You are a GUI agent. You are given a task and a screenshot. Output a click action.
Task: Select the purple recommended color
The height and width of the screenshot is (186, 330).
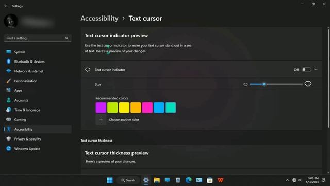coord(101,107)
